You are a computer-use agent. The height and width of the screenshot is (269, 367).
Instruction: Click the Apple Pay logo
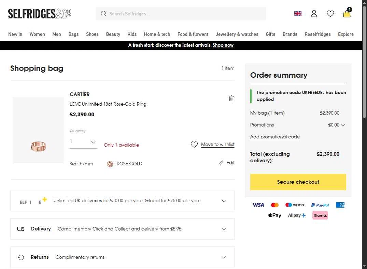coord(274,215)
